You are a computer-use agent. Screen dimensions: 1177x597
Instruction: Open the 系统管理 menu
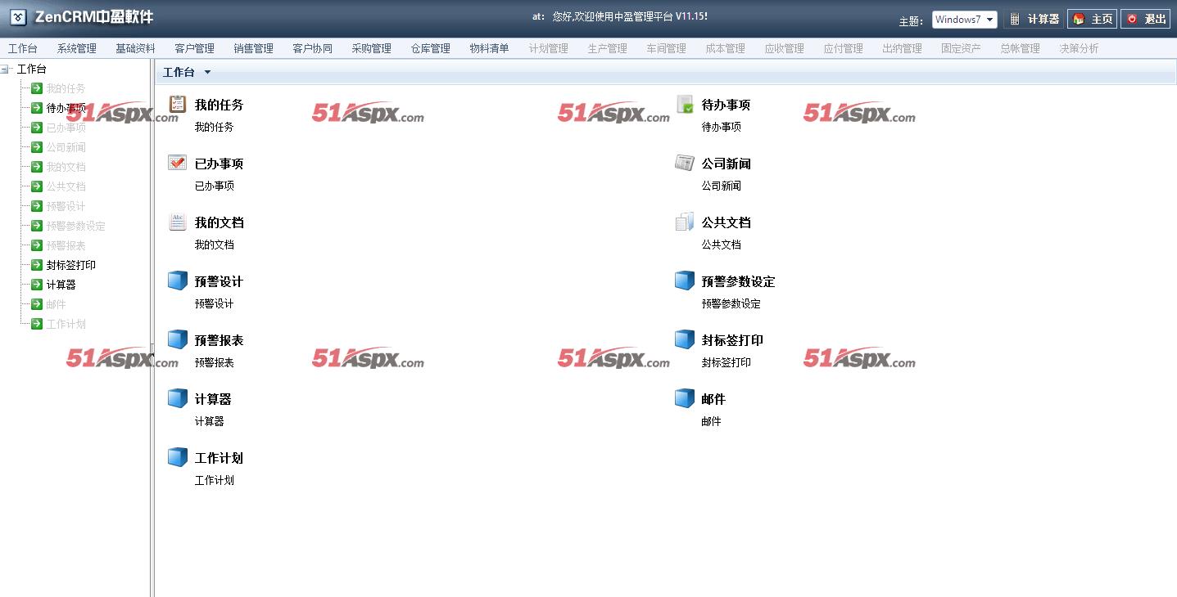pyautogui.click(x=76, y=48)
